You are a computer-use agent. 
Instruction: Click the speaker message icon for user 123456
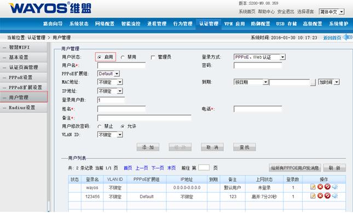(x=335, y=196)
